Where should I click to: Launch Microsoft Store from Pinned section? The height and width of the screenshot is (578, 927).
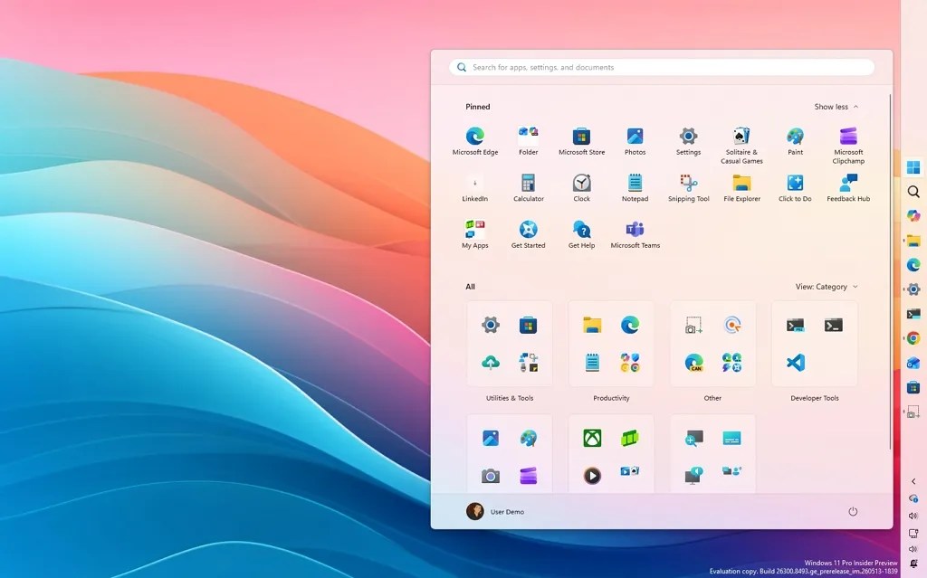(x=582, y=141)
